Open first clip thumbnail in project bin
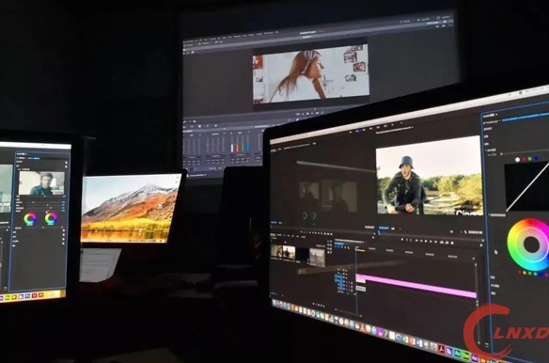Viewport: 549px width, 363px height. point(276,252)
